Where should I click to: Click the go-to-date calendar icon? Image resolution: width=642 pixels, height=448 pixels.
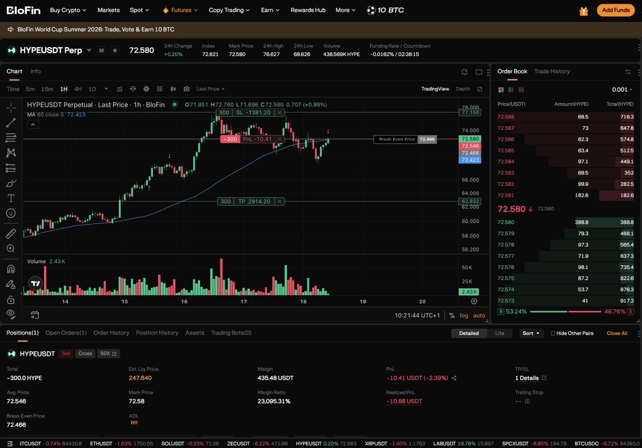click(35, 315)
